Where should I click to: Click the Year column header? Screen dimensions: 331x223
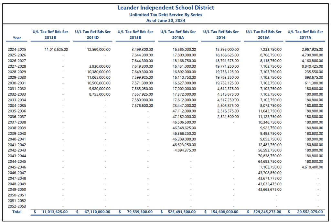(17, 38)
